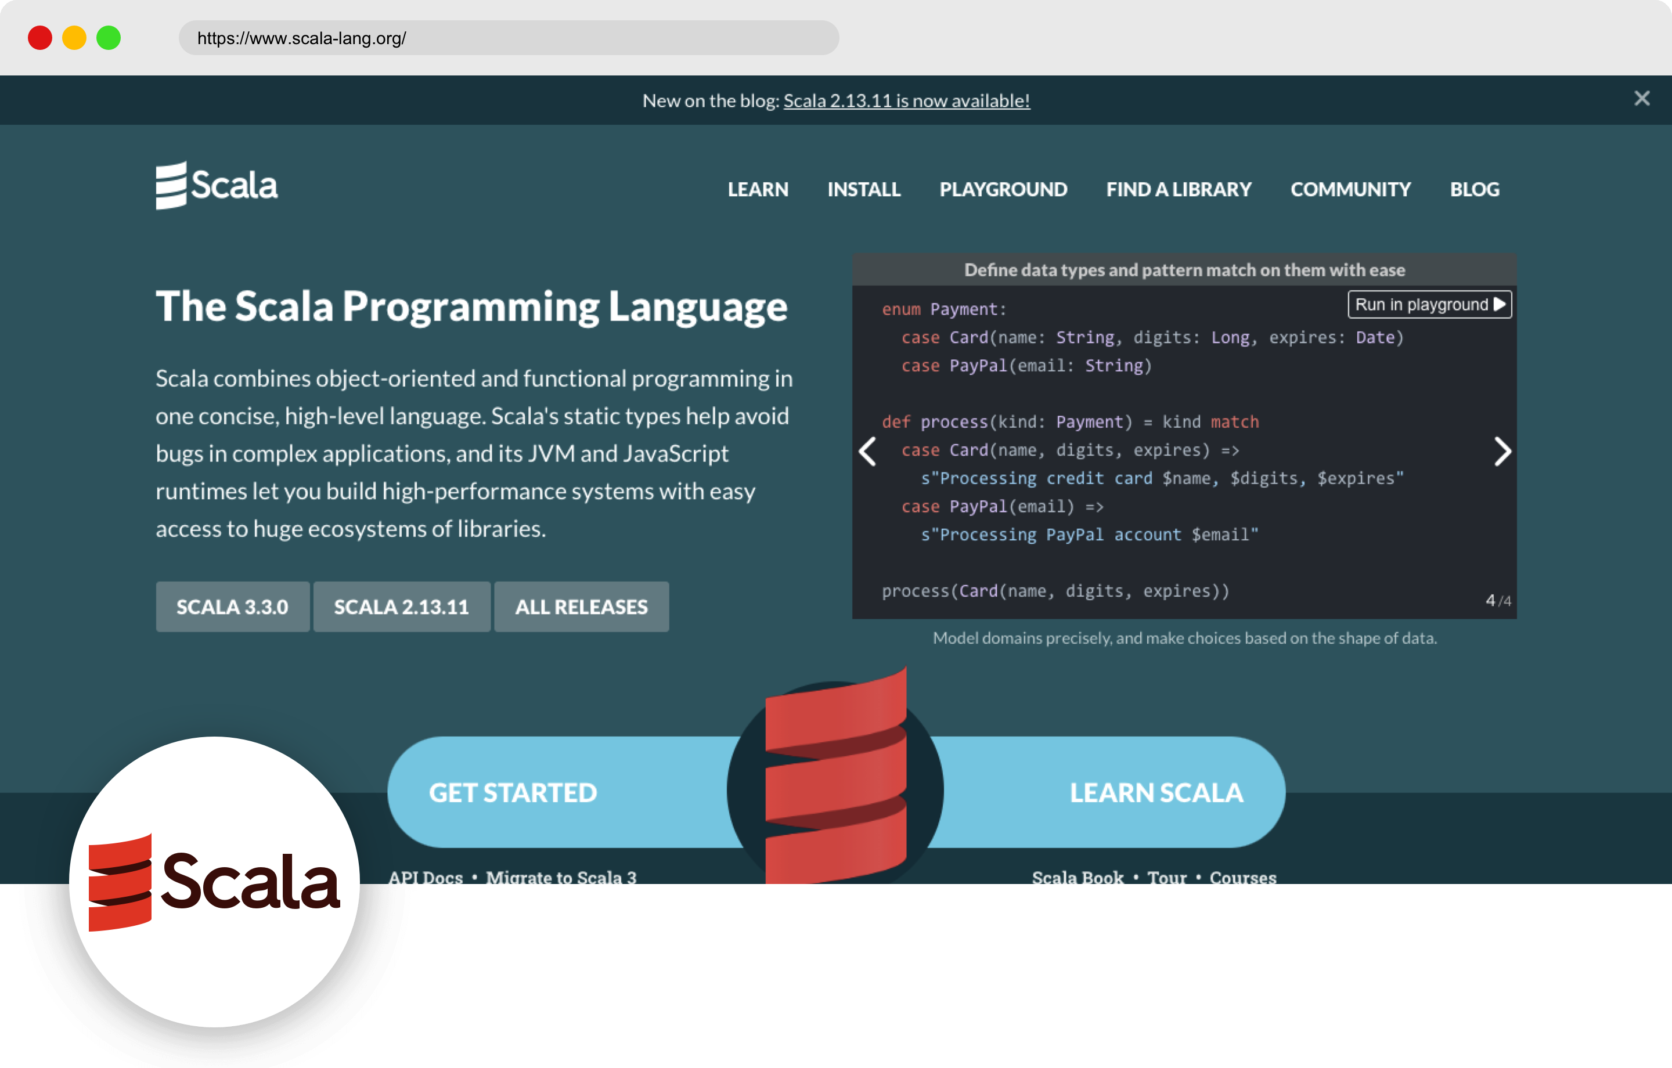Image resolution: width=1672 pixels, height=1068 pixels.
Task: Click the code line 'case PayPal(email: String)'
Action: 1026,366
